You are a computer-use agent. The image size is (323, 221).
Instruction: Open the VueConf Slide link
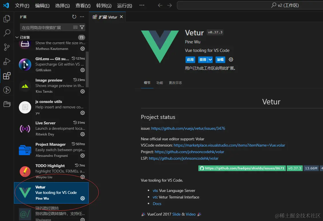(176, 214)
